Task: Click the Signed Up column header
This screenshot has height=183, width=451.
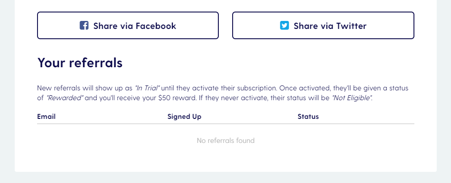Action: [184, 117]
